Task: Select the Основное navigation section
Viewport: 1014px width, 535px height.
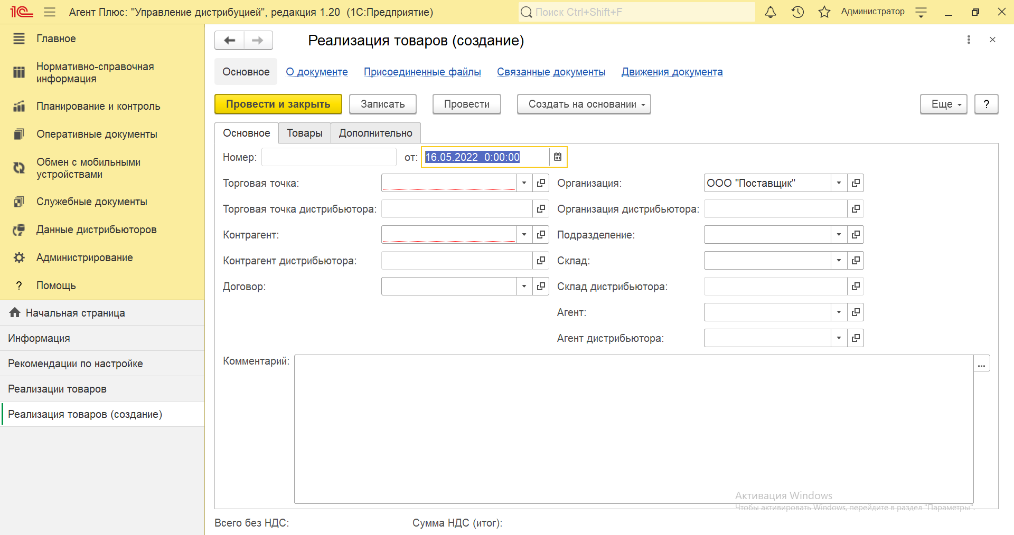Action: coord(246,72)
